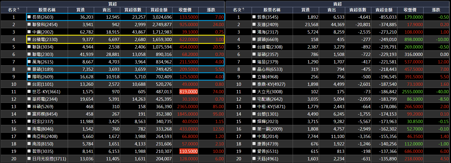Click price change 95.00 for 富邦媒
Screen dimensions: 451x163
218,114
